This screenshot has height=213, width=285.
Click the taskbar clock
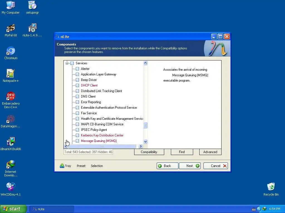pyautogui.click(x=275, y=209)
